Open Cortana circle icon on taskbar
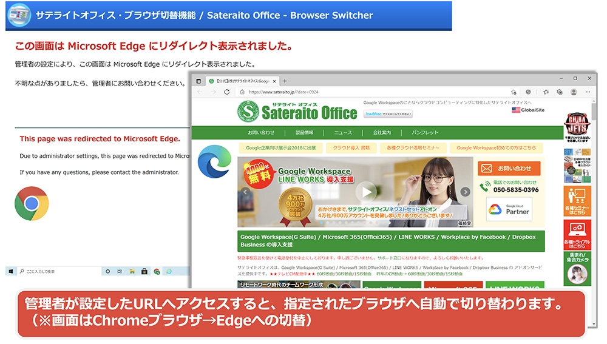607x344 pixels. (x=107, y=272)
